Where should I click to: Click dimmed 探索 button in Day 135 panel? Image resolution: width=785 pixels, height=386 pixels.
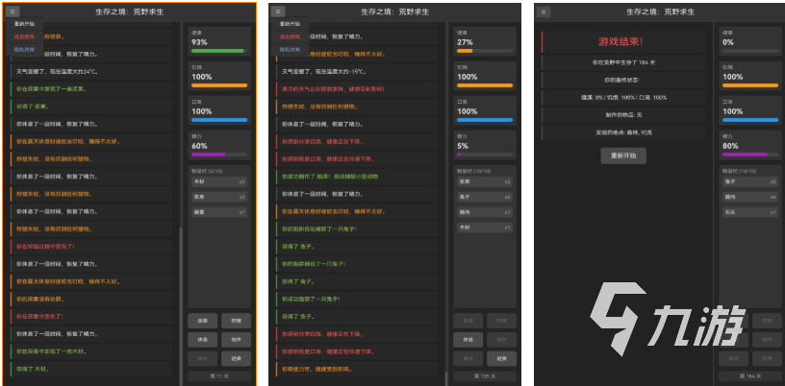[468, 321]
